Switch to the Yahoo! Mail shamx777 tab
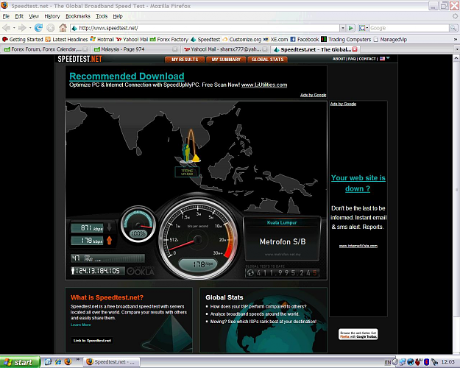This screenshot has width=460, height=368. pyautogui.click(x=225, y=49)
